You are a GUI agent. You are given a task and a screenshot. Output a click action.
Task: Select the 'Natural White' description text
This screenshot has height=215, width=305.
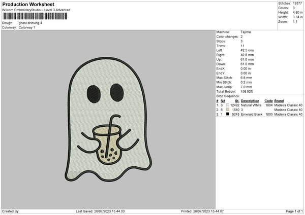[251, 105]
